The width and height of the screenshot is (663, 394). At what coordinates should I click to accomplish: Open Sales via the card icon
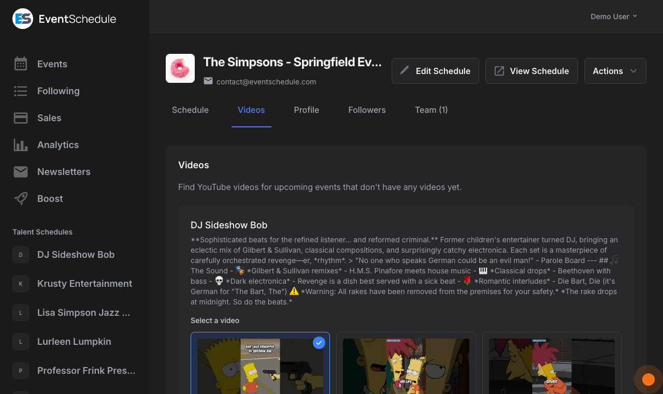[x=20, y=118]
